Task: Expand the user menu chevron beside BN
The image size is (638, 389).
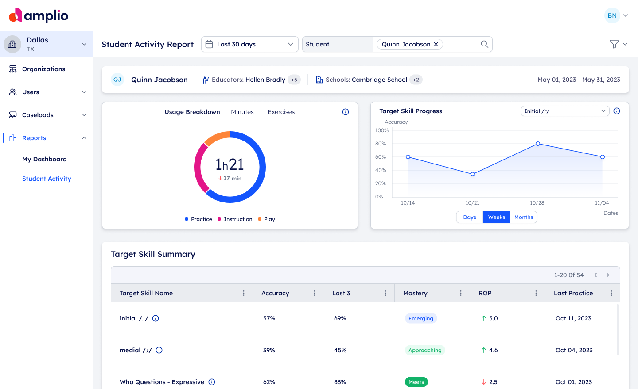Action: click(626, 15)
